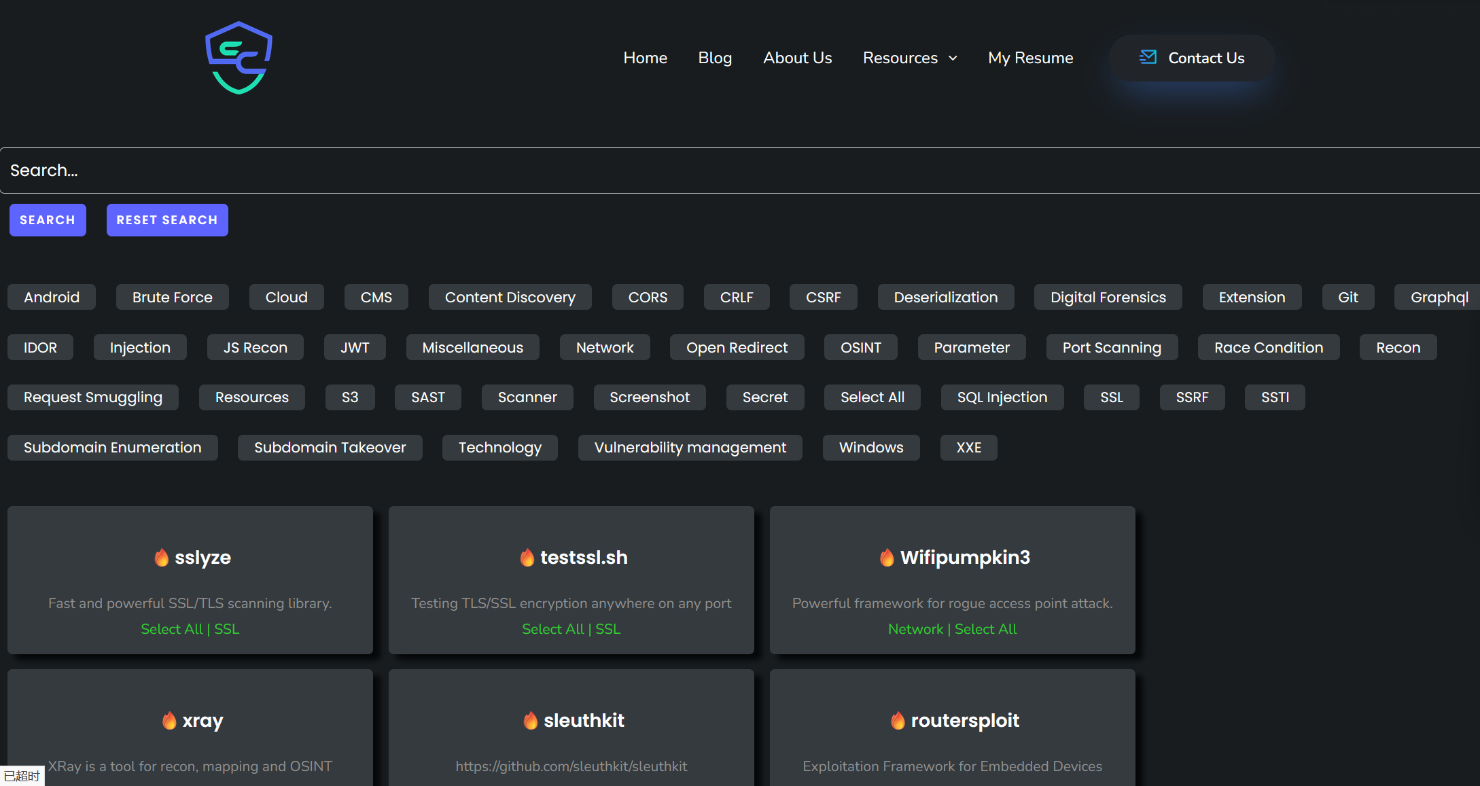The height and width of the screenshot is (786, 1480).
Task: Filter by Port Scanning tag
Action: (x=1112, y=347)
